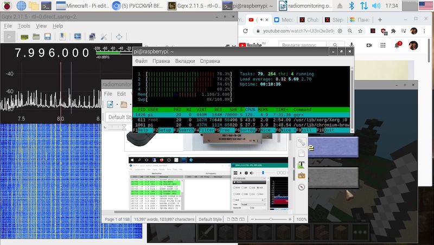
Task: Start DSP with Gqrx play button
Action: (9, 37)
